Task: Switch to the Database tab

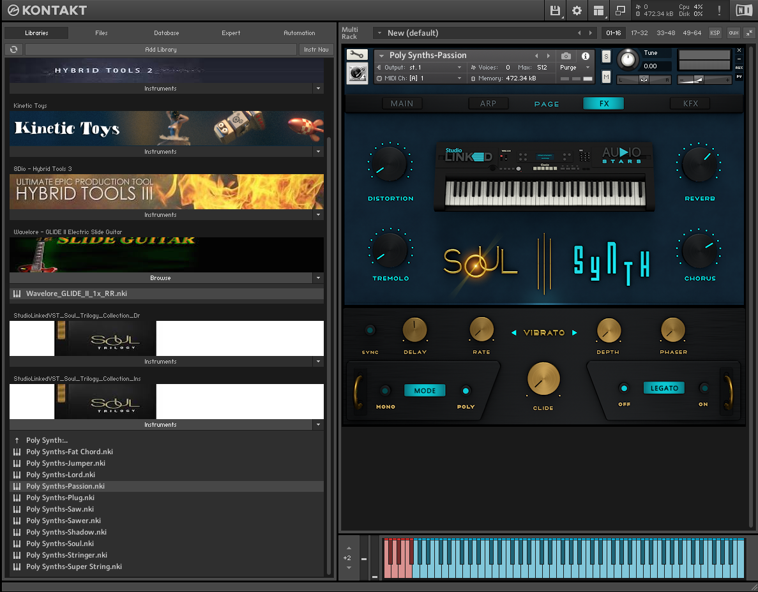Action: coord(166,33)
